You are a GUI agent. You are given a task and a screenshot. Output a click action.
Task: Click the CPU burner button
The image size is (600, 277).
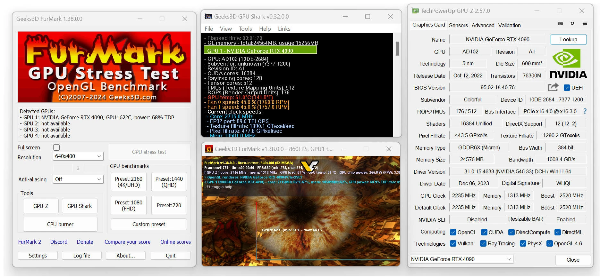click(x=60, y=224)
